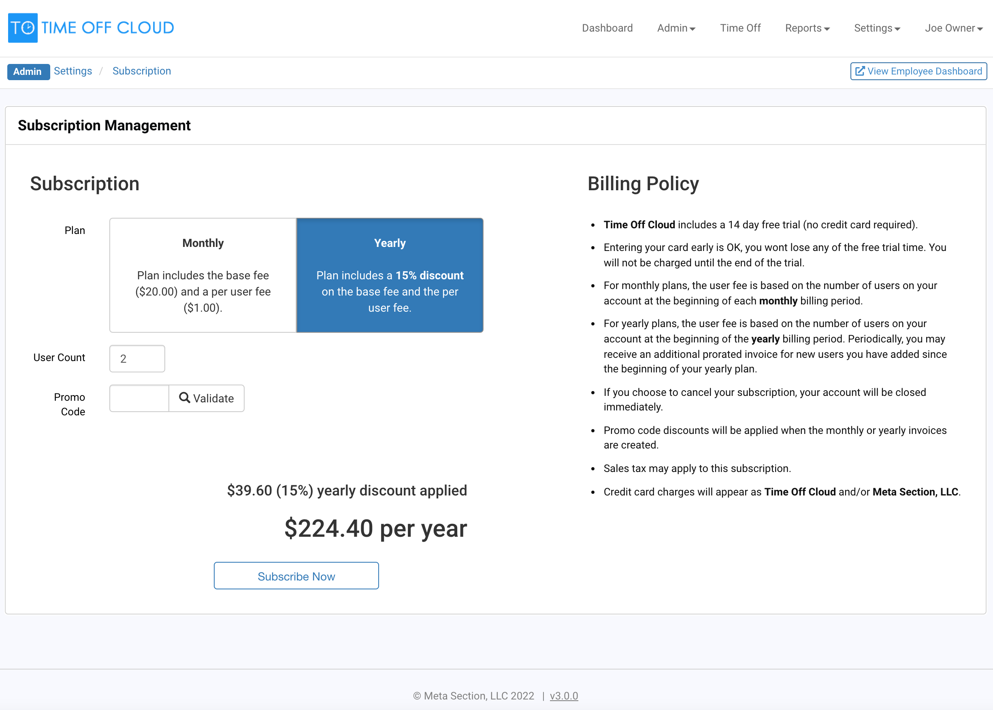Switch billing from Yearly to Monthly
This screenshot has height=710, width=993.
coord(202,275)
